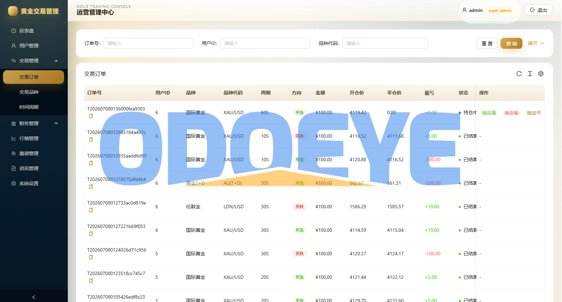Copy order number T202607080123518cc745c7

click(91, 281)
